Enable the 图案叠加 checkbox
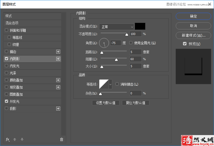This screenshot has width=214, height=146. click(6, 94)
